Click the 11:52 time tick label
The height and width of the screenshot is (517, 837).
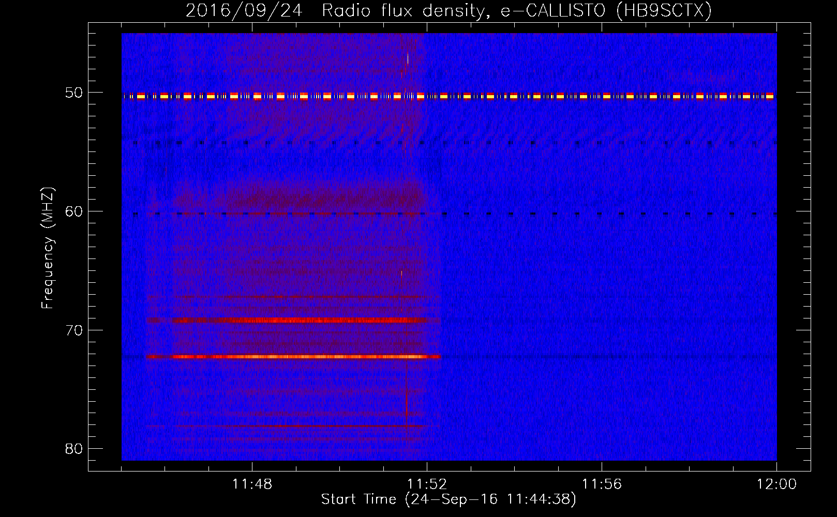pyautogui.click(x=427, y=484)
